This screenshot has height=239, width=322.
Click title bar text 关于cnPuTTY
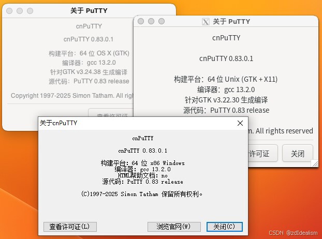tap(58, 123)
